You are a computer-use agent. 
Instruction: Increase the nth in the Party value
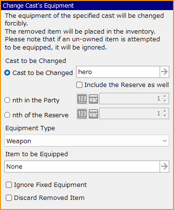point(165,96)
